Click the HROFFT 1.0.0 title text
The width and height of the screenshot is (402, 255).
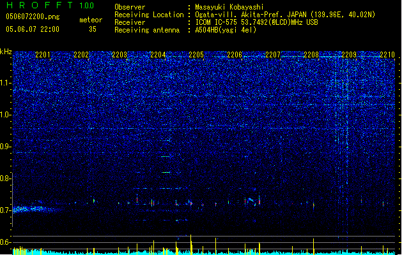coord(50,5)
